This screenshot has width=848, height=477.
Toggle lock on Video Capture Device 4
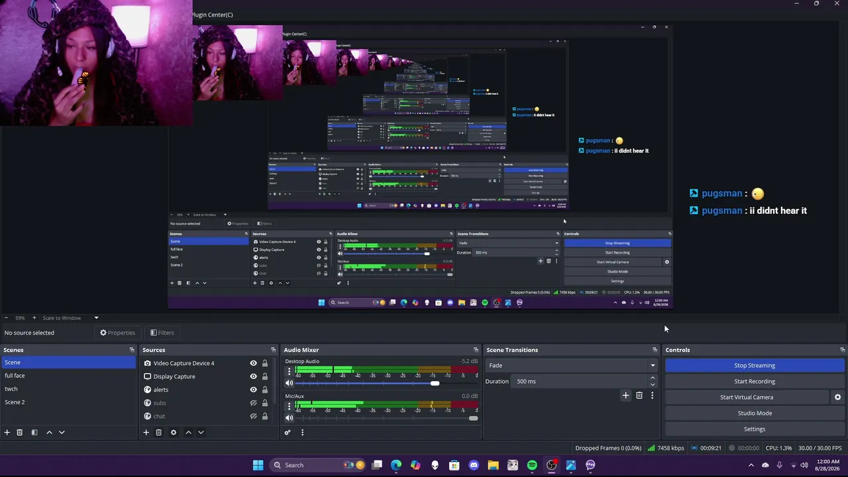coord(265,363)
